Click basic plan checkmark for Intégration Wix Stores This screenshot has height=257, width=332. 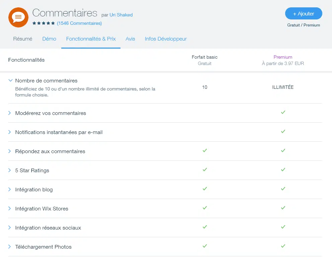coord(205,208)
